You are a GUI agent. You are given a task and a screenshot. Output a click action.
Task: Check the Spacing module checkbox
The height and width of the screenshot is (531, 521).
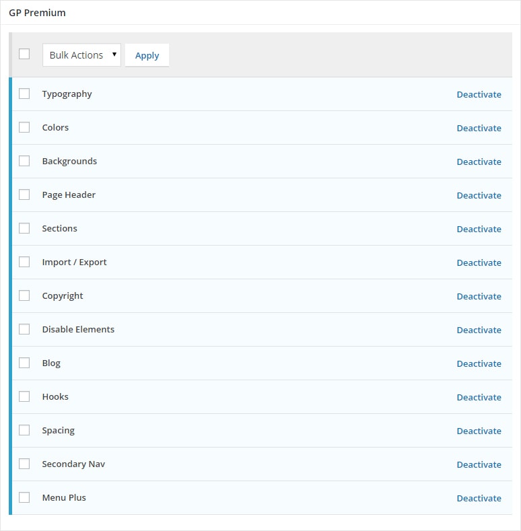point(24,430)
